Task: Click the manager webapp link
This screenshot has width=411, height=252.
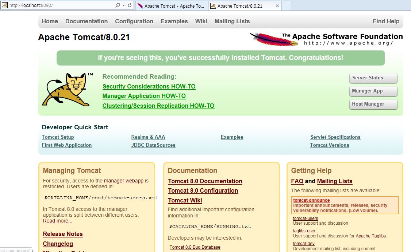Action: coord(124,181)
